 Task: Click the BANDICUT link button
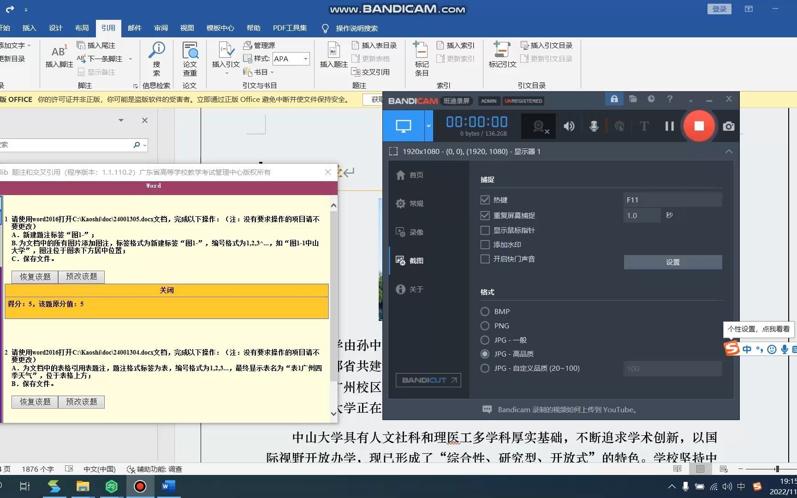428,380
